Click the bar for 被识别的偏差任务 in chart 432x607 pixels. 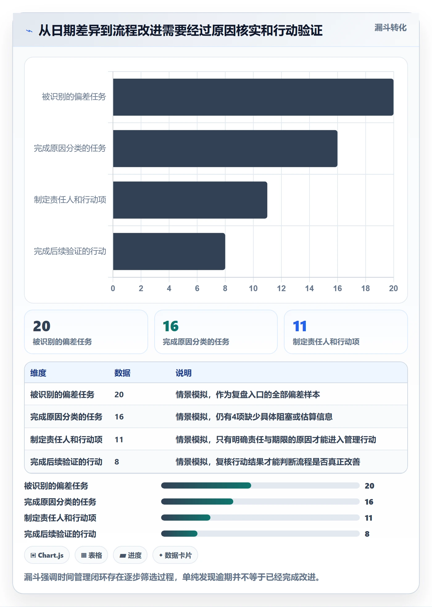(253, 97)
